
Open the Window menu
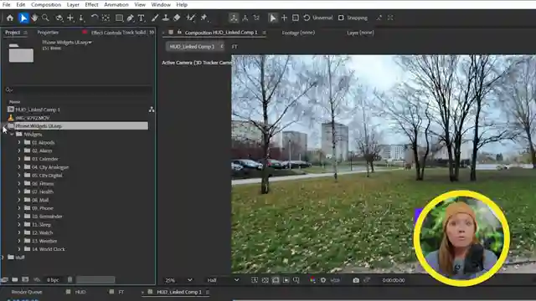click(161, 5)
